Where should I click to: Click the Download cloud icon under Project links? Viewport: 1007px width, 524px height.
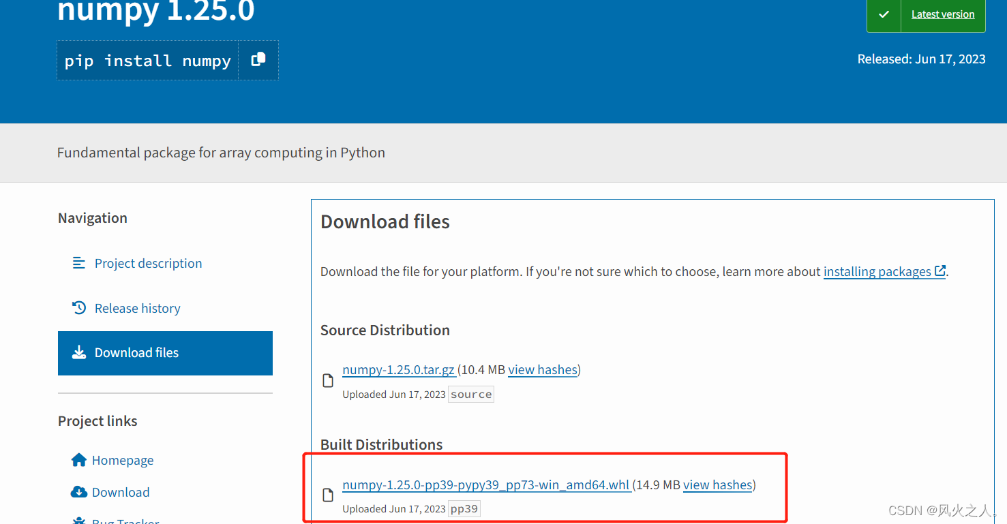coord(79,491)
